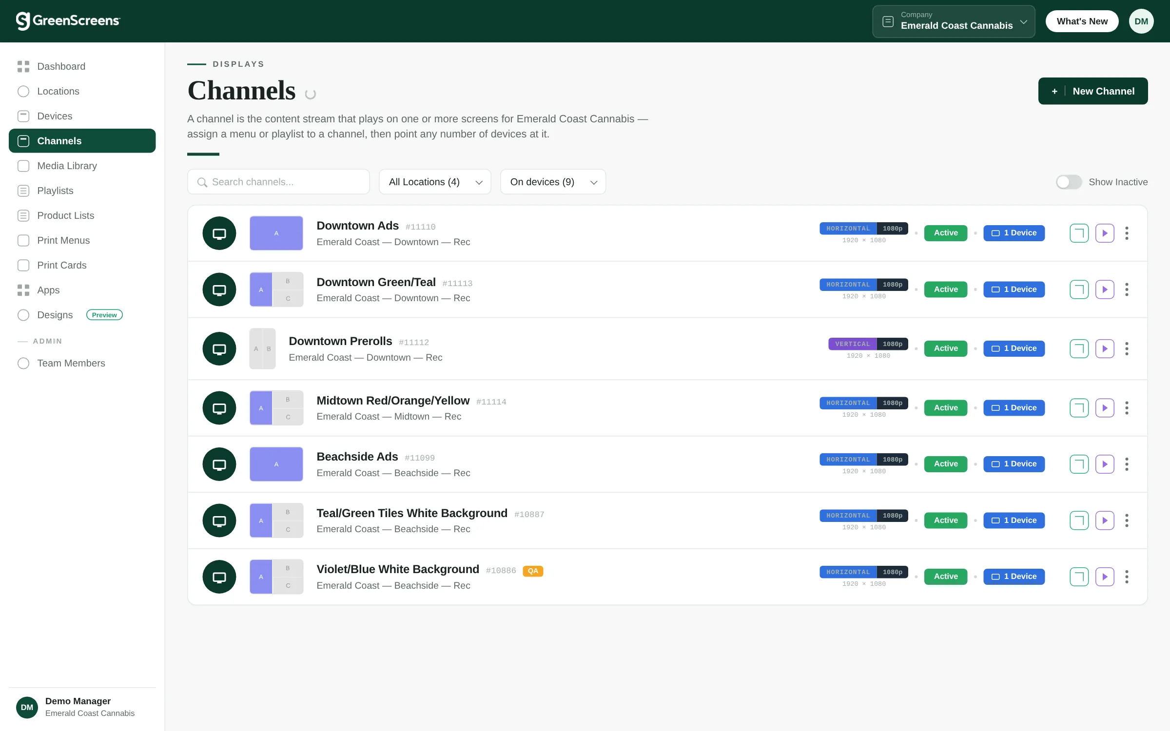Screen dimensions: 1170x731
Task: Open the Dashboard page
Action: click(x=82, y=66)
